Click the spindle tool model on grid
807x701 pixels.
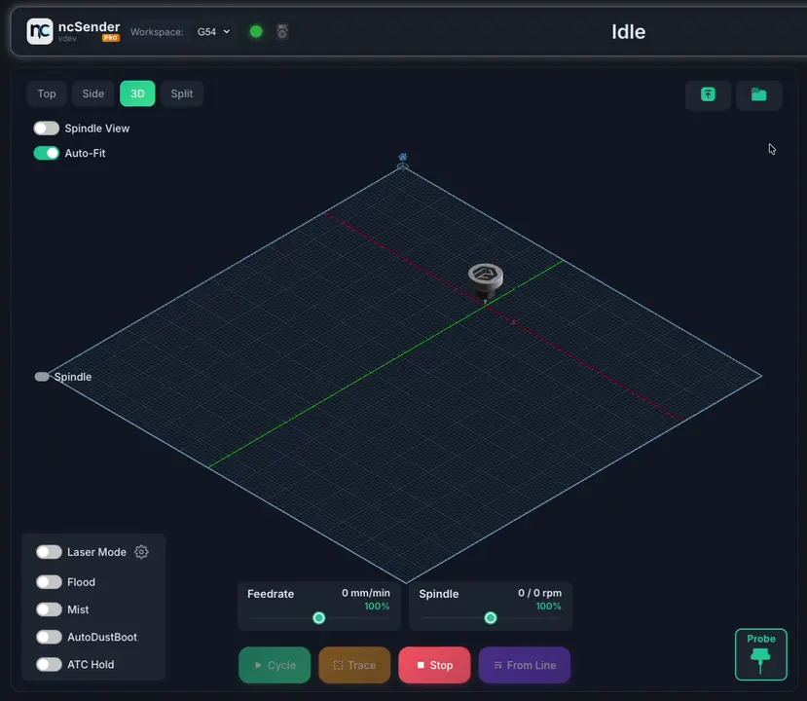click(x=486, y=281)
